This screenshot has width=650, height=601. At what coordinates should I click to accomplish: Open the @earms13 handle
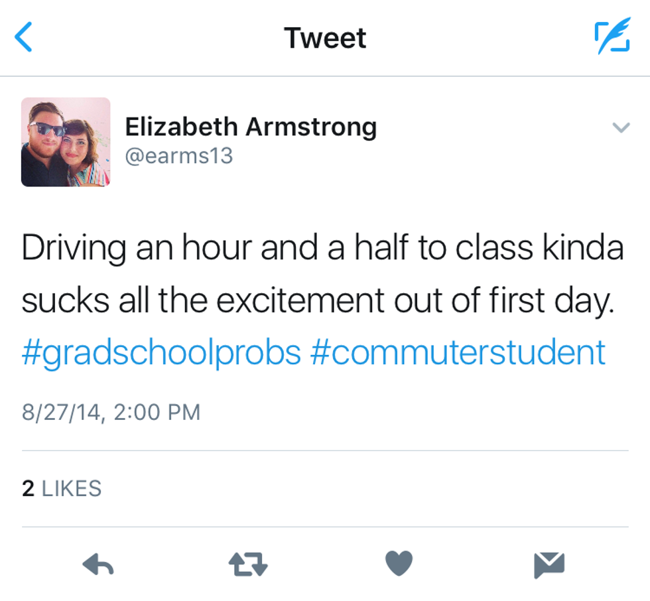pos(179,156)
